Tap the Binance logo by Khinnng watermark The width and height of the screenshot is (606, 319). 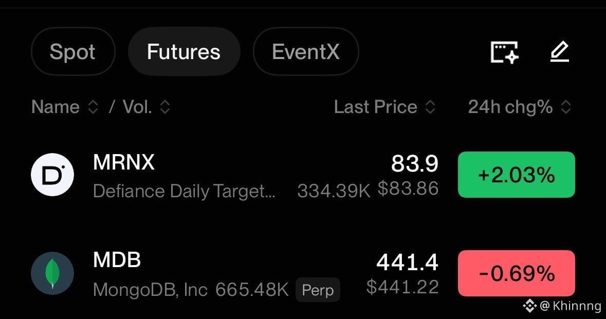pyautogui.click(x=530, y=306)
